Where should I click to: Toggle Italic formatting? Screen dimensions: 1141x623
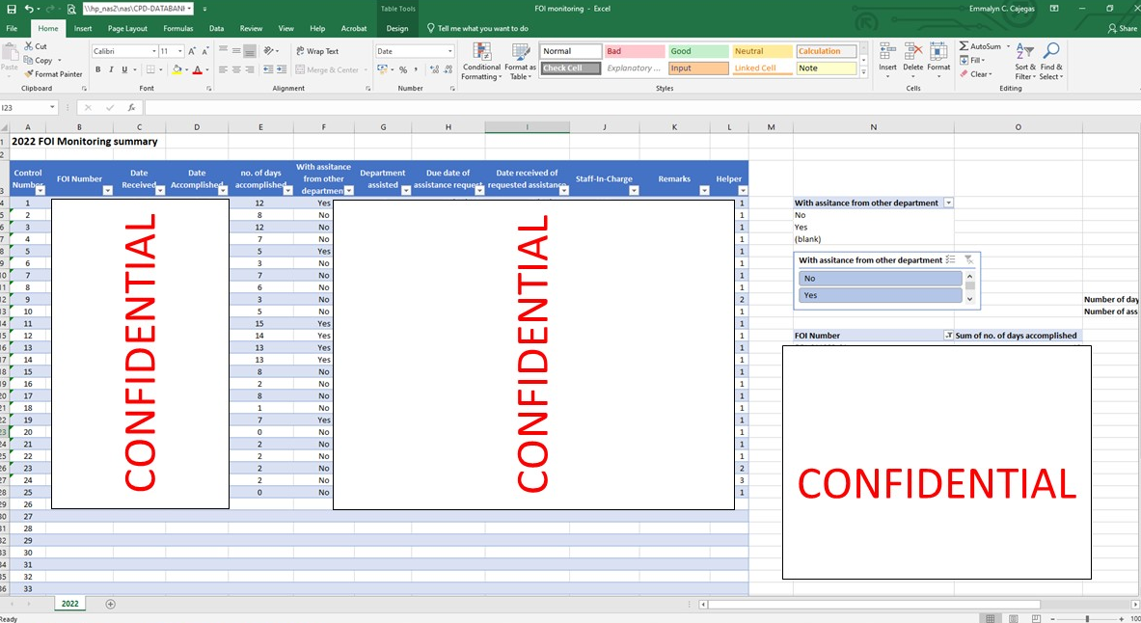point(111,69)
